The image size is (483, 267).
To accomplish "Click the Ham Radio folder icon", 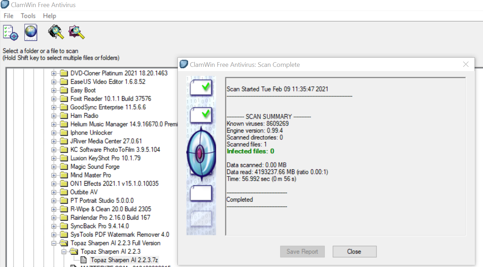I will point(64,116).
